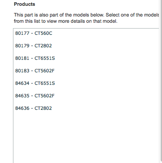Choose the 80181 - CT6551S entry
This screenshot has height=163, width=162.
click(35, 58)
